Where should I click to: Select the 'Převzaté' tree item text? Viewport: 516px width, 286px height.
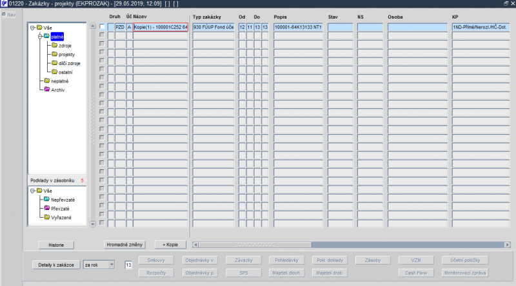60,209
